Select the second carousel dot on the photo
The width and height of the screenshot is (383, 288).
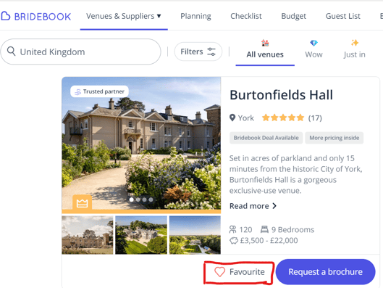[x=138, y=199]
